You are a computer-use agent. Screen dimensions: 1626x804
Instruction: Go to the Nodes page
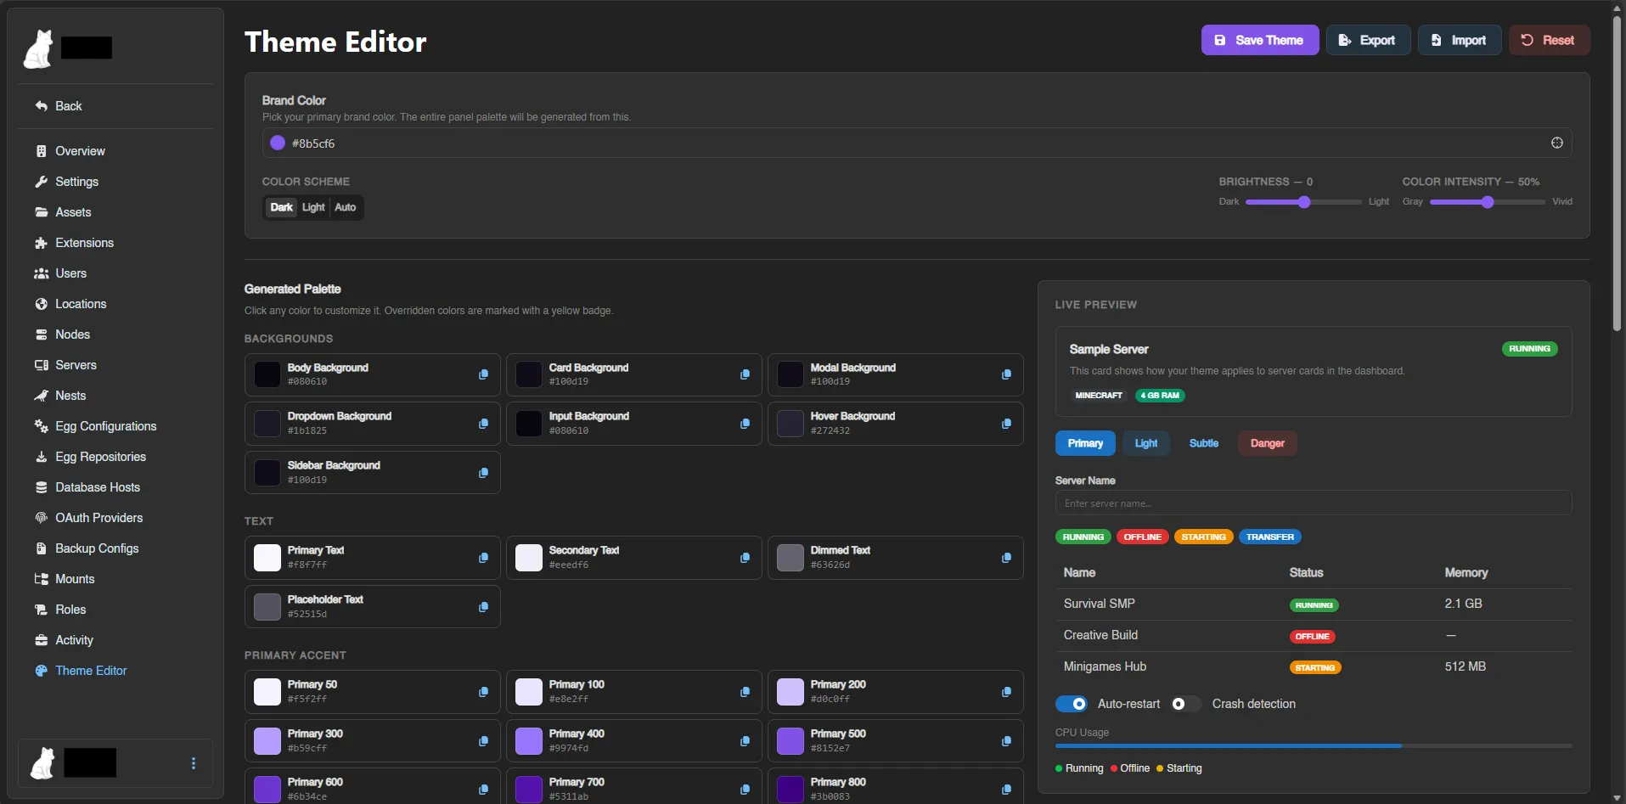72,335
